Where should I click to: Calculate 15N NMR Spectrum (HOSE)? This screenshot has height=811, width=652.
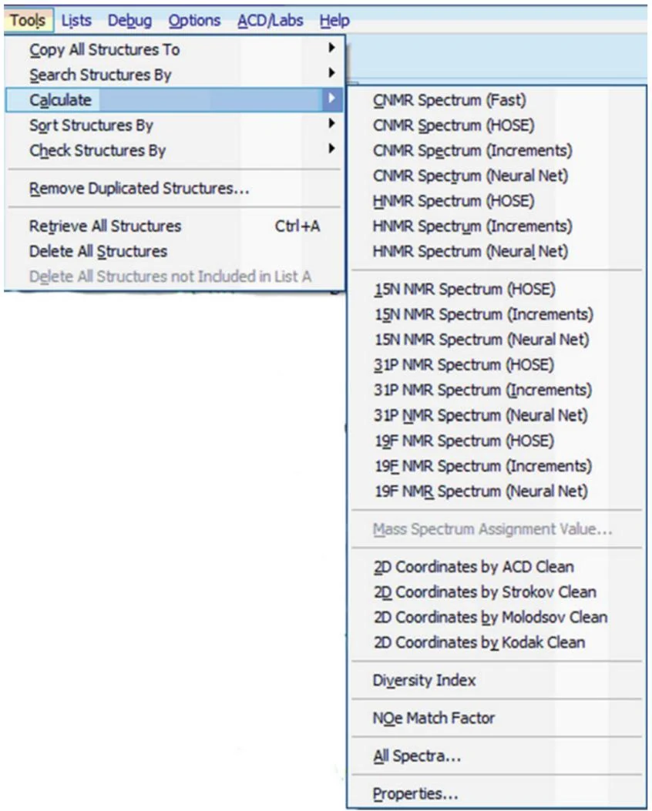click(x=497, y=289)
